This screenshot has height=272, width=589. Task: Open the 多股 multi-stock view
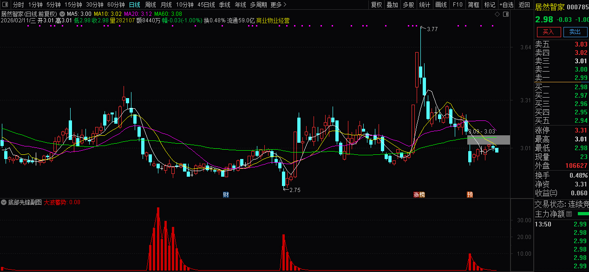click(x=408, y=5)
